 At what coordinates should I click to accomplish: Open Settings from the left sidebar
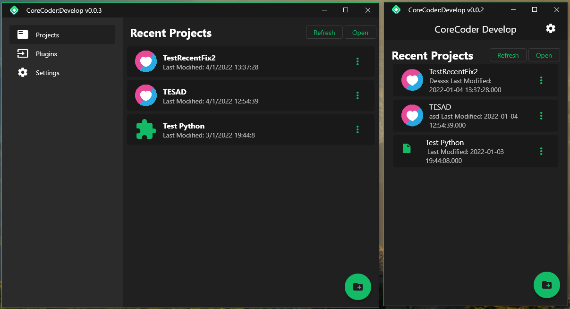pyautogui.click(x=47, y=72)
